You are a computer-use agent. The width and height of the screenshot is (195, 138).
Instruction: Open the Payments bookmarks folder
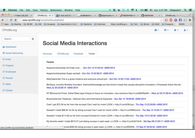86,24
